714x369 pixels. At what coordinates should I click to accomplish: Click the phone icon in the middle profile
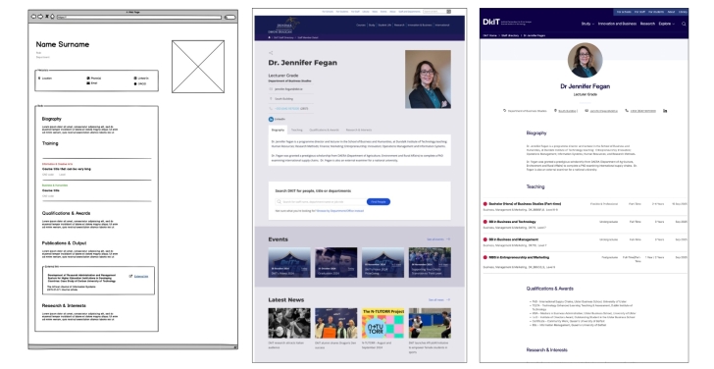[271, 108]
